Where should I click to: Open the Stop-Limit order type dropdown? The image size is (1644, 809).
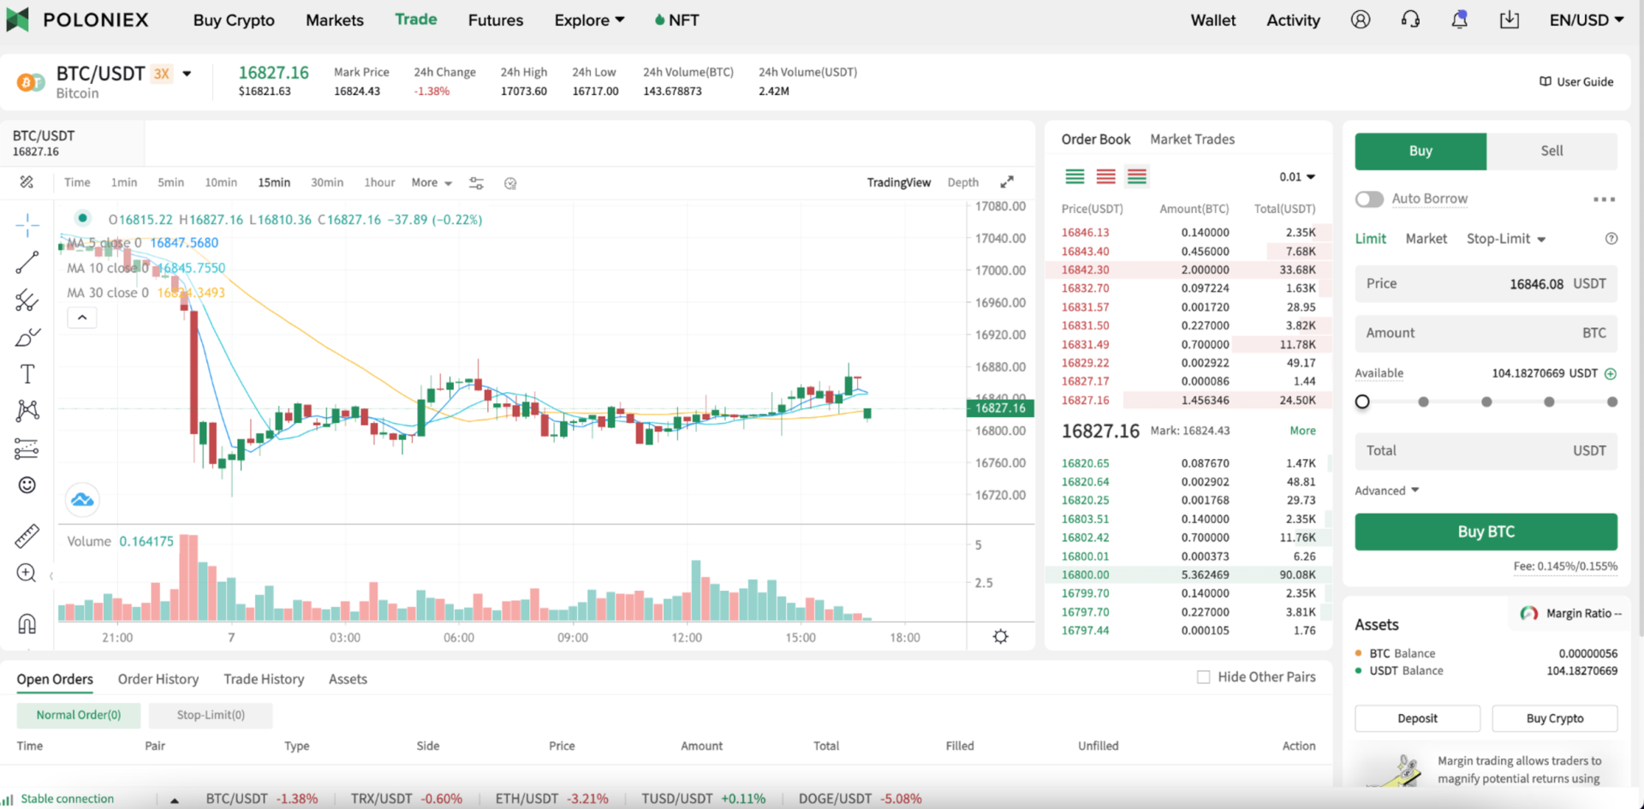1506,239
